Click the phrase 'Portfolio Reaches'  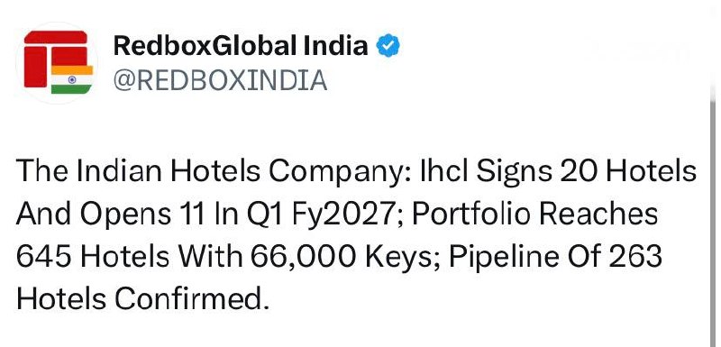[x=534, y=215]
